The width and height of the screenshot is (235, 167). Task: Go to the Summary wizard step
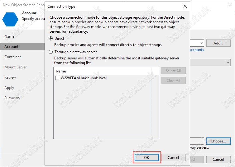(x=12, y=98)
